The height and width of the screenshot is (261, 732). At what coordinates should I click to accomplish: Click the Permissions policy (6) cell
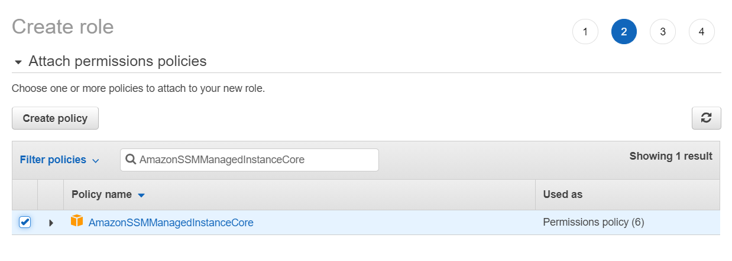(593, 222)
